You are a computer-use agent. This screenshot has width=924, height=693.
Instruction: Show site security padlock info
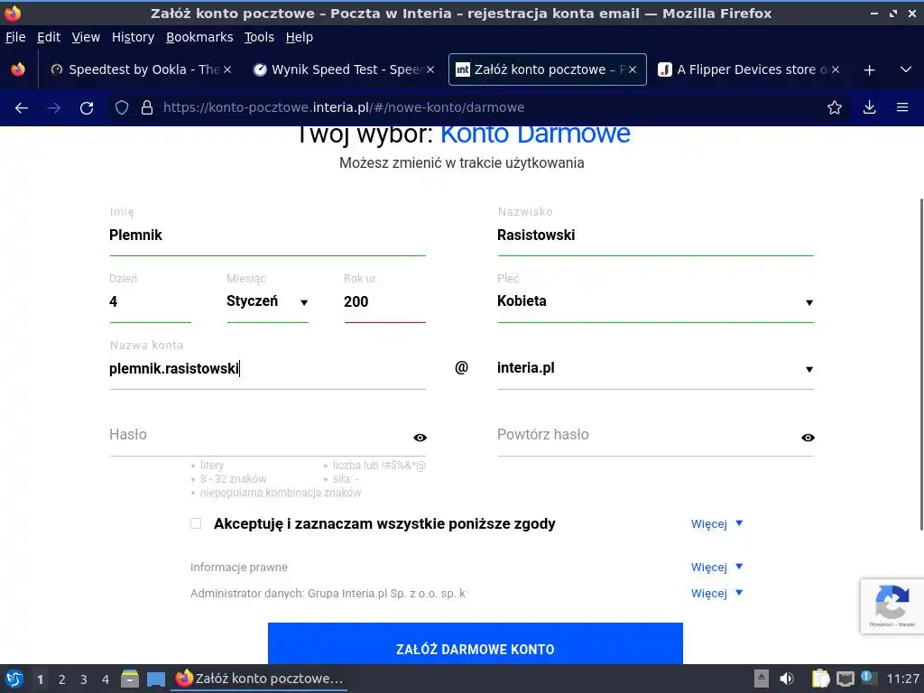pos(147,107)
